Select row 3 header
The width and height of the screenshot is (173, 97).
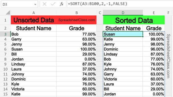coord(5,34)
